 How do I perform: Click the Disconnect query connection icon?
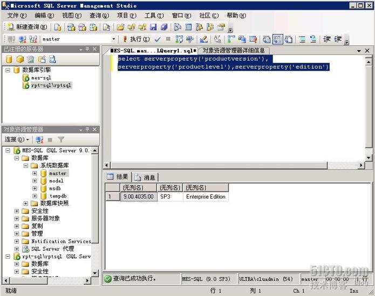pyautogui.click(x=23, y=39)
